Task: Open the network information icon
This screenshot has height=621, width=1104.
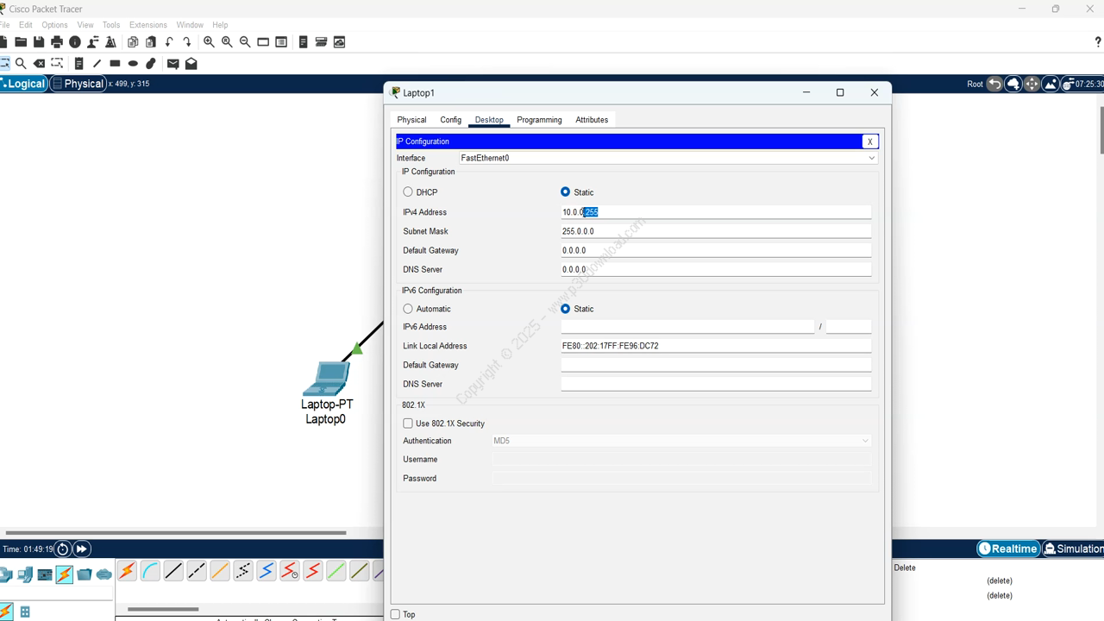Action: [x=75, y=41]
